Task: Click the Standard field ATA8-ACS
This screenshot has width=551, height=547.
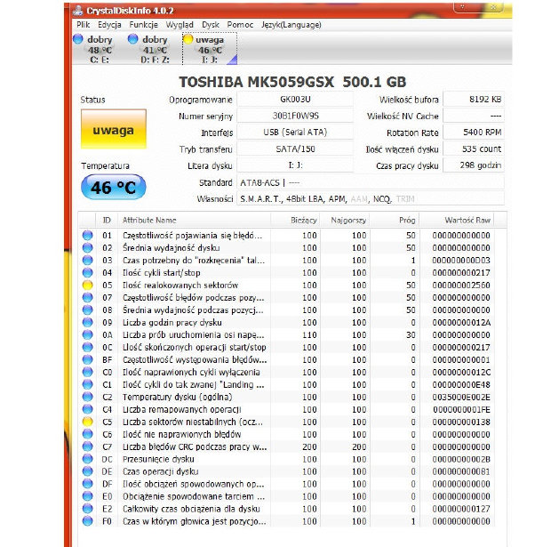Action: click(x=371, y=182)
